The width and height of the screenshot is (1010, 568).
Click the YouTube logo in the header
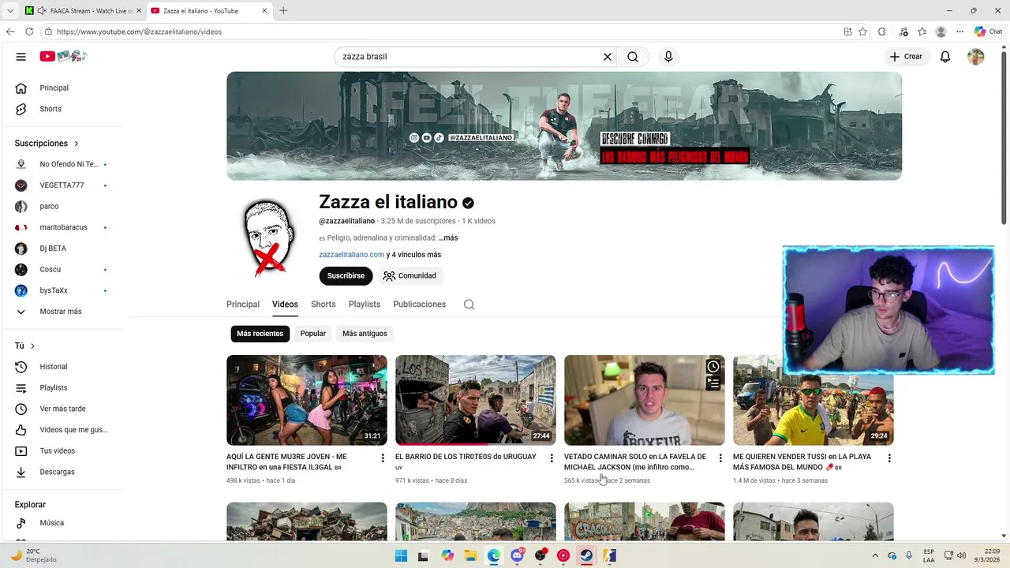tap(63, 56)
